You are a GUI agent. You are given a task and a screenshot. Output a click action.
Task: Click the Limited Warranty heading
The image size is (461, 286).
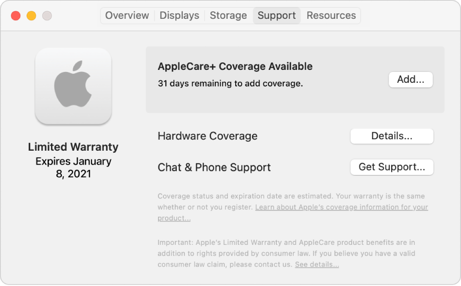click(73, 147)
